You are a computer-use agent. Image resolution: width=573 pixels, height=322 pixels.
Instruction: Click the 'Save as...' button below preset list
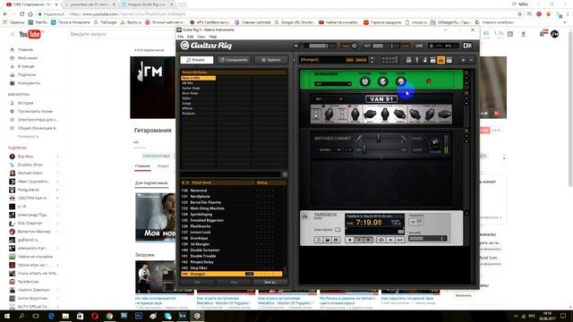(270, 283)
